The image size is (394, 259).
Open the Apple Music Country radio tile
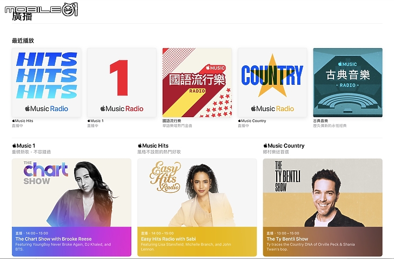coord(272,83)
